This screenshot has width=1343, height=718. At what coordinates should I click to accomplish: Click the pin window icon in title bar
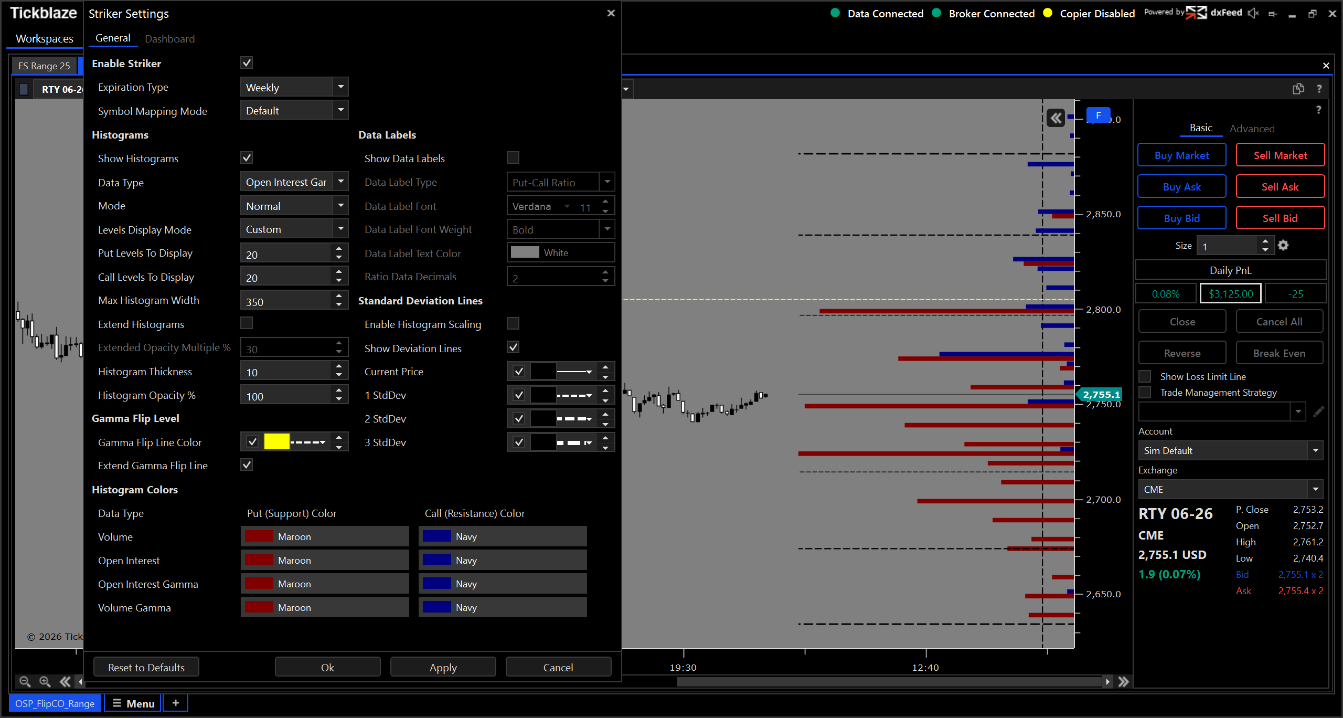point(1273,14)
